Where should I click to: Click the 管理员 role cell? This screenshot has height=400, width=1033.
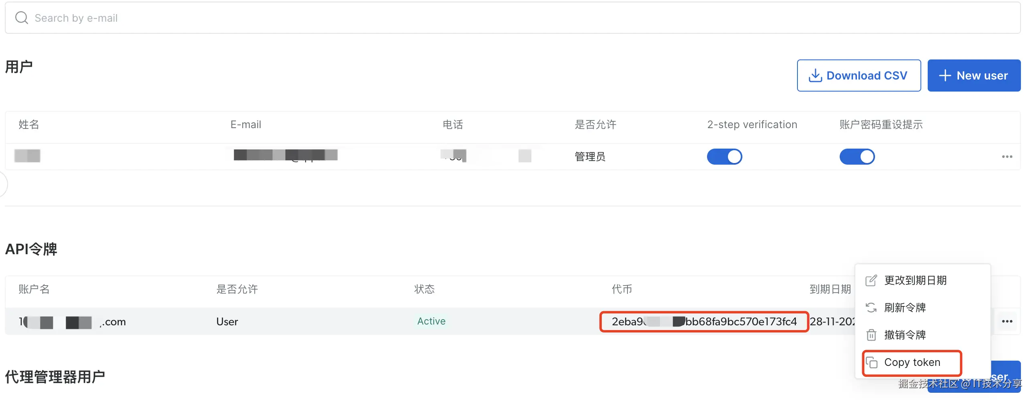pyautogui.click(x=590, y=157)
